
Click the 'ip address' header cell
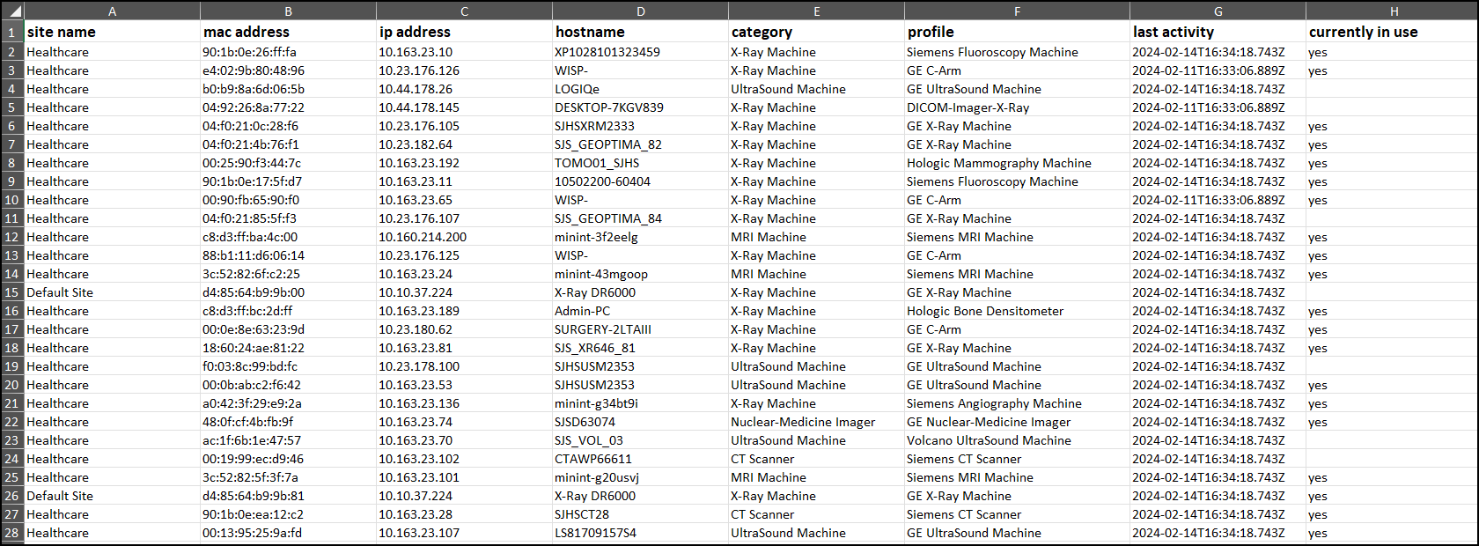tap(465, 32)
